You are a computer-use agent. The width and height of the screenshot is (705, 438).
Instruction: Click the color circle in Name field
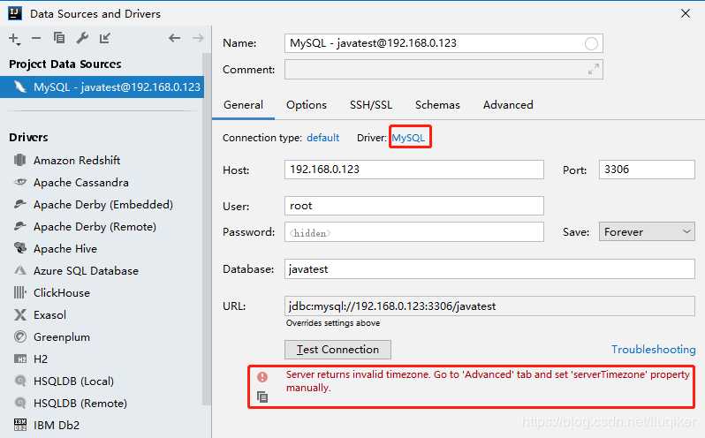tap(591, 43)
